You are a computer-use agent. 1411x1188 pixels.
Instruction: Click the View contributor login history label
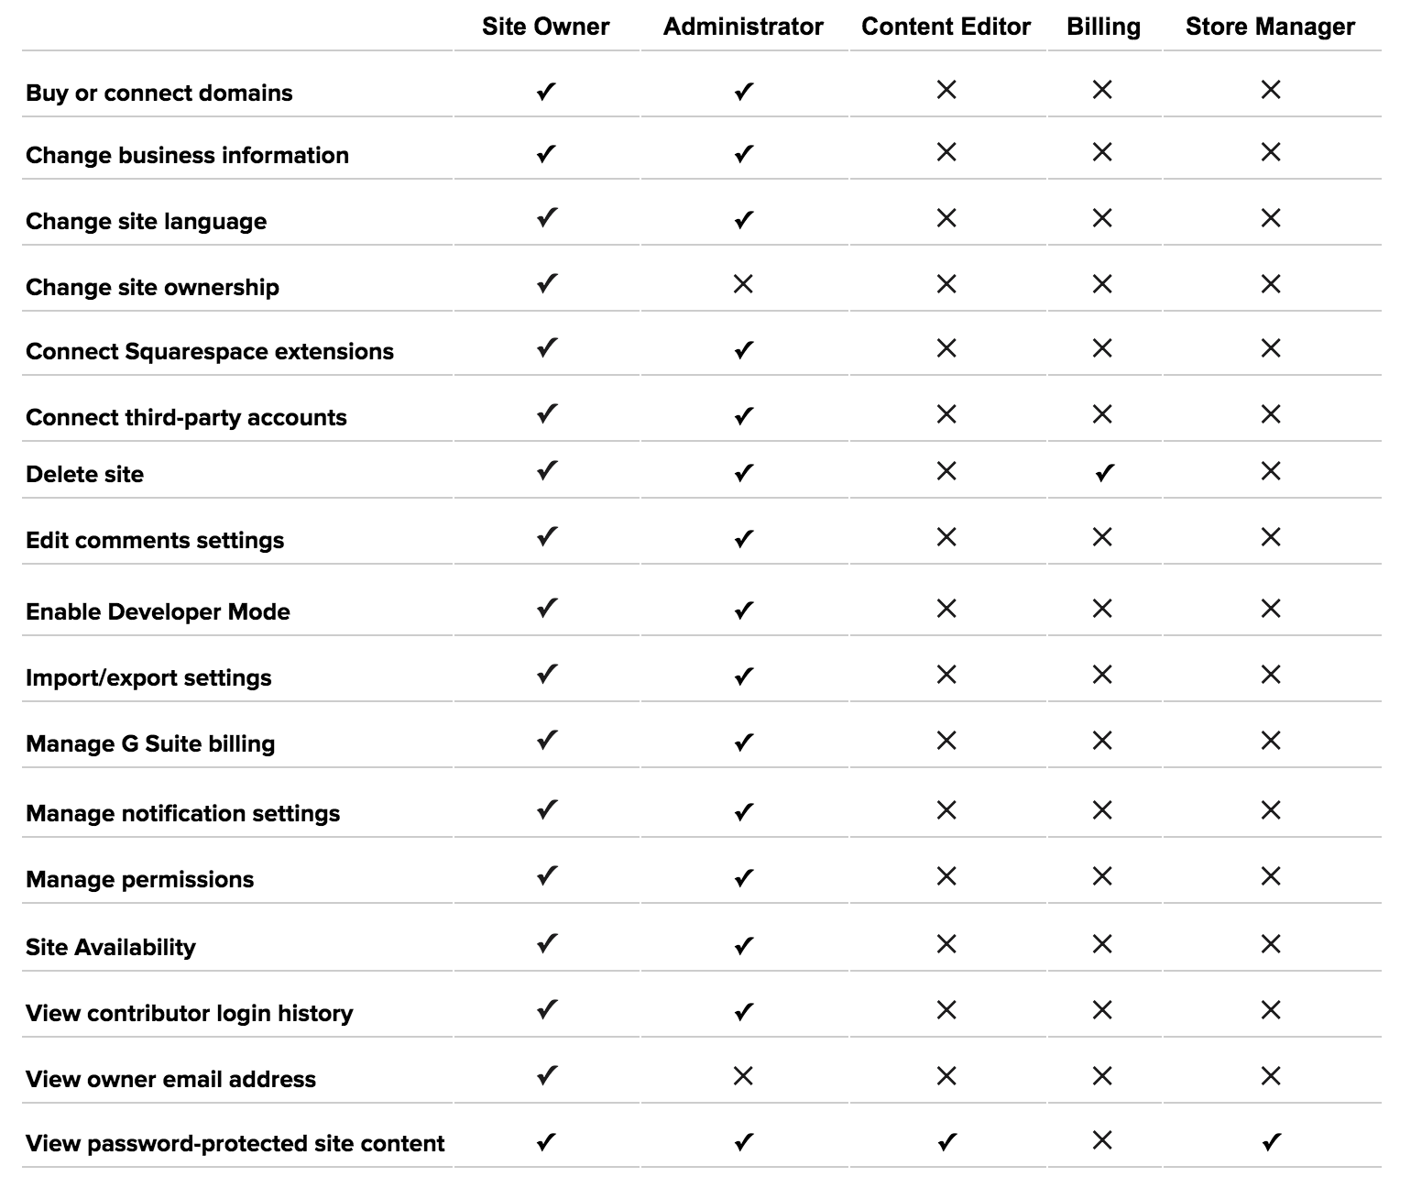[x=190, y=1014]
